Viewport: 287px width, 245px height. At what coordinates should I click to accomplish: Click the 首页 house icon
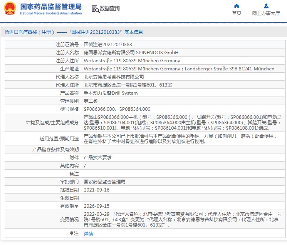237,6
